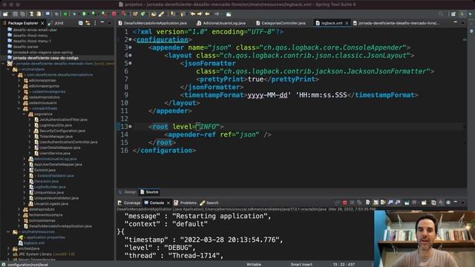The image size is (475, 267).
Task: Open the Coverage view tab
Action: (x=129, y=202)
